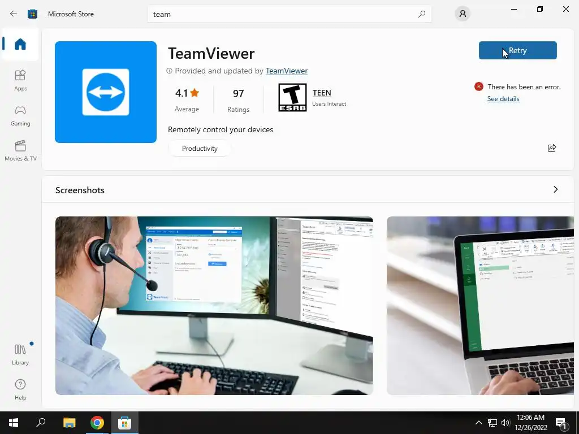Restore down the Microsoft Store window
This screenshot has height=434, width=579.
point(540,9)
